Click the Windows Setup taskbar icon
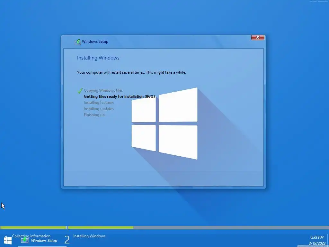The image size is (329, 247). [24, 240]
